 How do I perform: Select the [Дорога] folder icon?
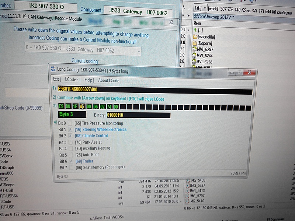coord(195,43)
